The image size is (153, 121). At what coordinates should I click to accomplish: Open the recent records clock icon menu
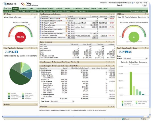click(5, 9)
